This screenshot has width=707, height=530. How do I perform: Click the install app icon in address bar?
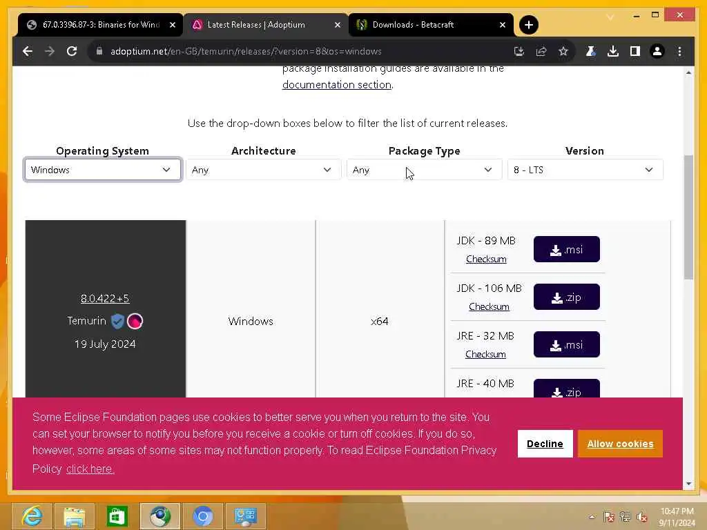click(x=519, y=51)
